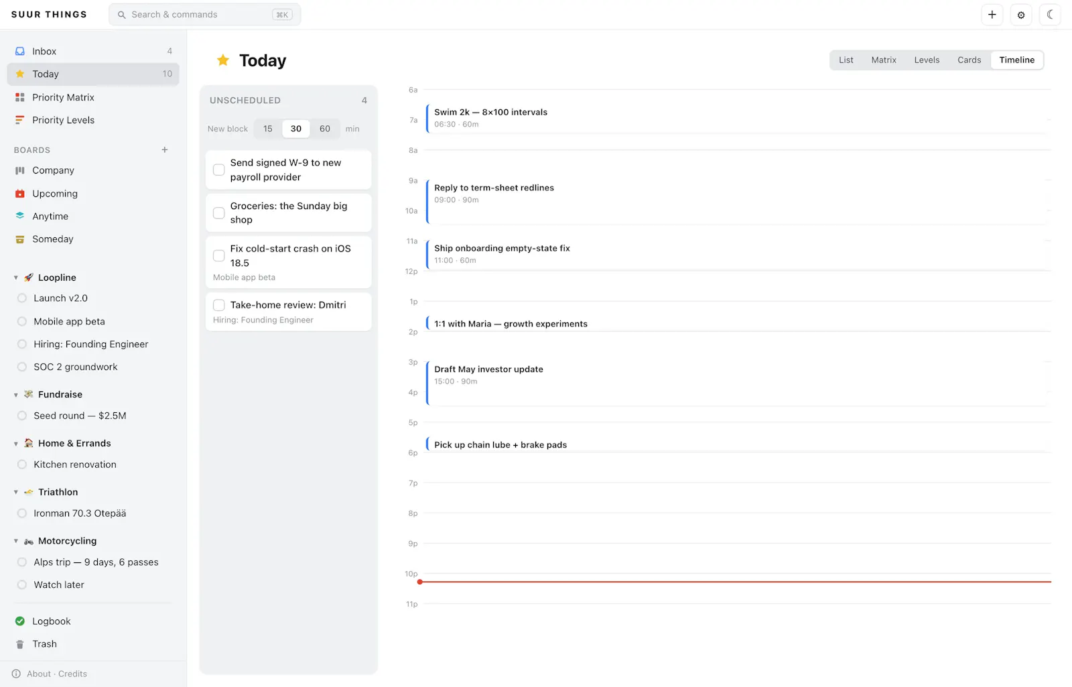1072x687 pixels.
Task: Click the Triathlon group icon
Action: coord(29,492)
